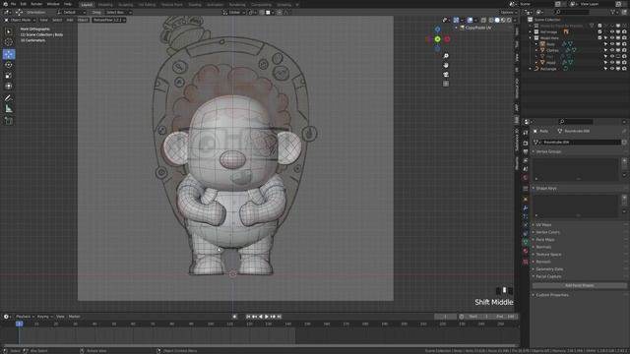Toggle viewport monitor icon for Rectangle object
Image resolution: width=630 pixels, height=354 pixels.
(618, 69)
